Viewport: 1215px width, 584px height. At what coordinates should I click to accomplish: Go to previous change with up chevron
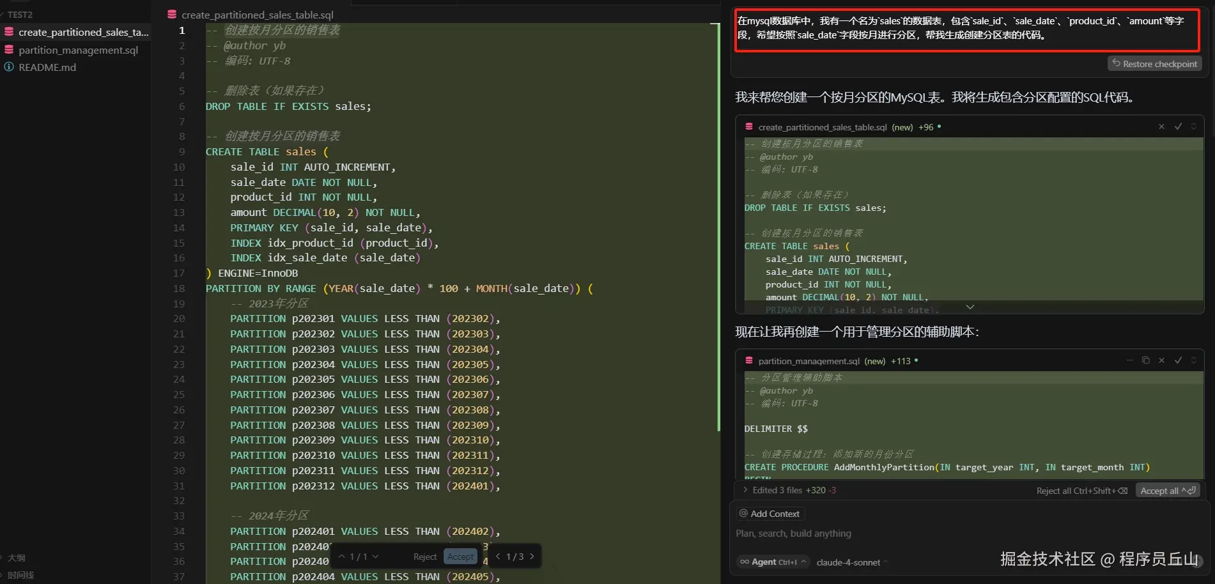(341, 557)
